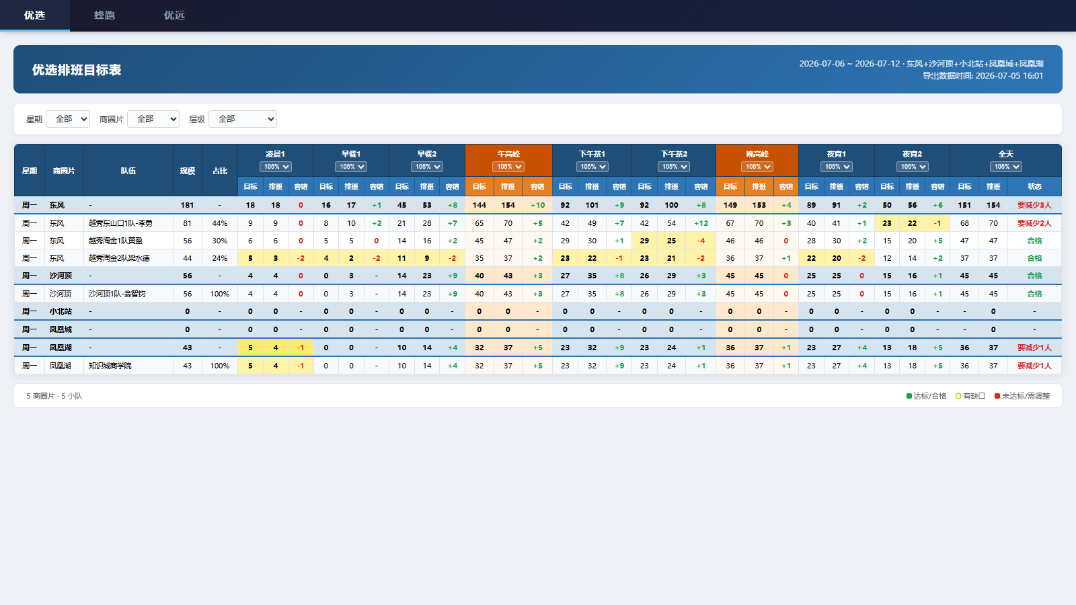This screenshot has width=1076, height=605.
Task: Open the 商圈片 filter dropdown
Action: 153,119
